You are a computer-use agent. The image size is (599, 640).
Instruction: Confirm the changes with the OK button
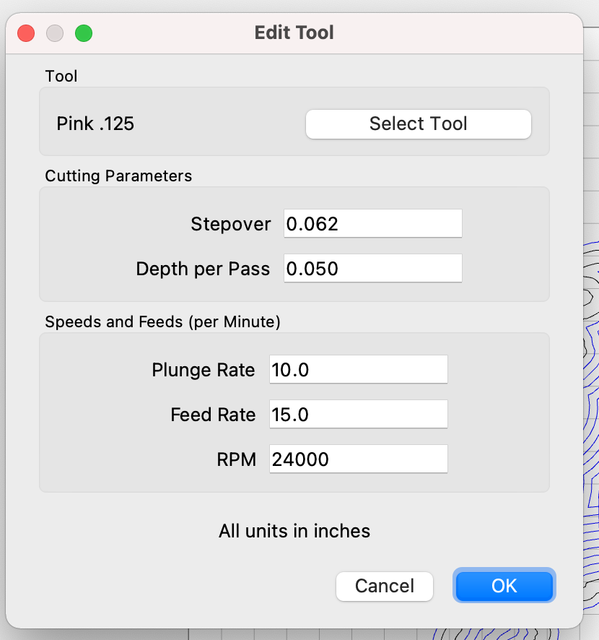(x=504, y=585)
